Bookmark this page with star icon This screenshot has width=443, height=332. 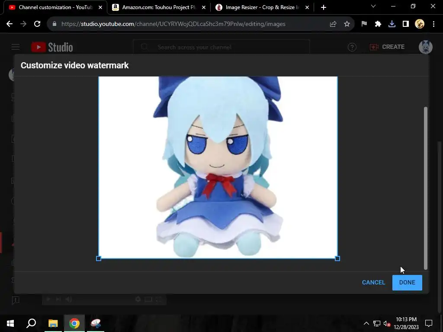pyautogui.click(x=347, y=24)
